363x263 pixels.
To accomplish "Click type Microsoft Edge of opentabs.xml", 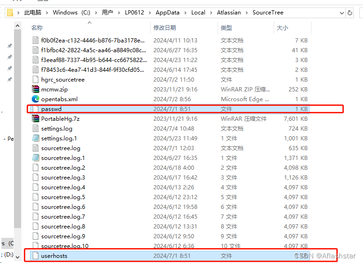I will (245, 99).
